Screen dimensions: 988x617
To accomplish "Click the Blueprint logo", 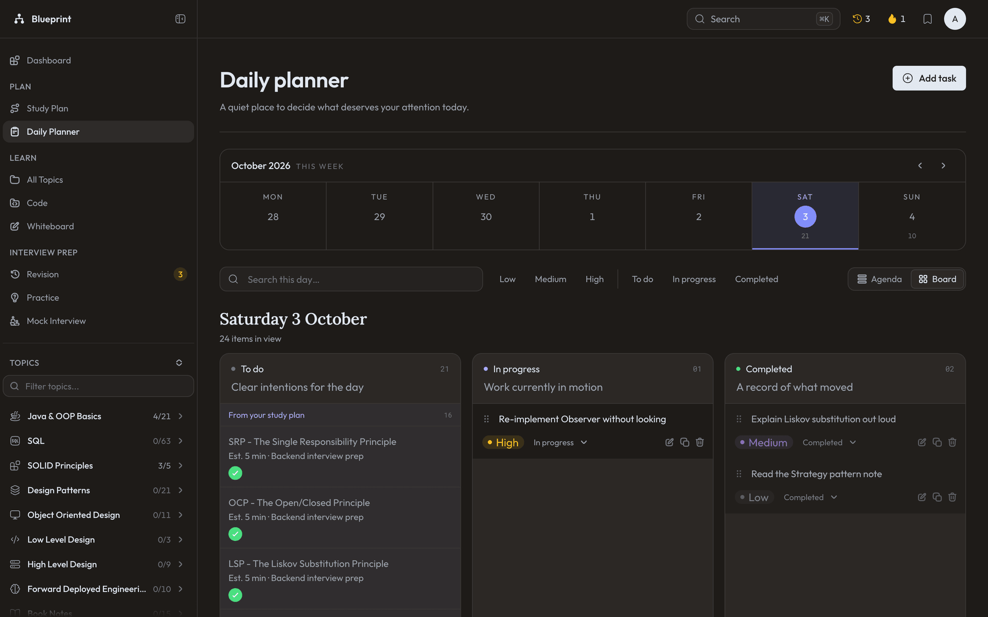I will 42,19.
